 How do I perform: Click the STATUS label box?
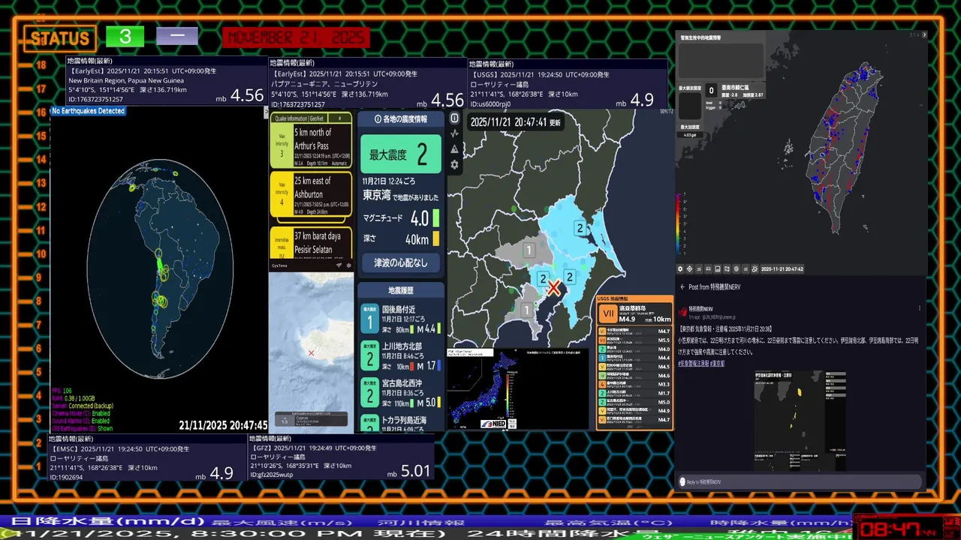pyautogui.click(x=60, y=37)
